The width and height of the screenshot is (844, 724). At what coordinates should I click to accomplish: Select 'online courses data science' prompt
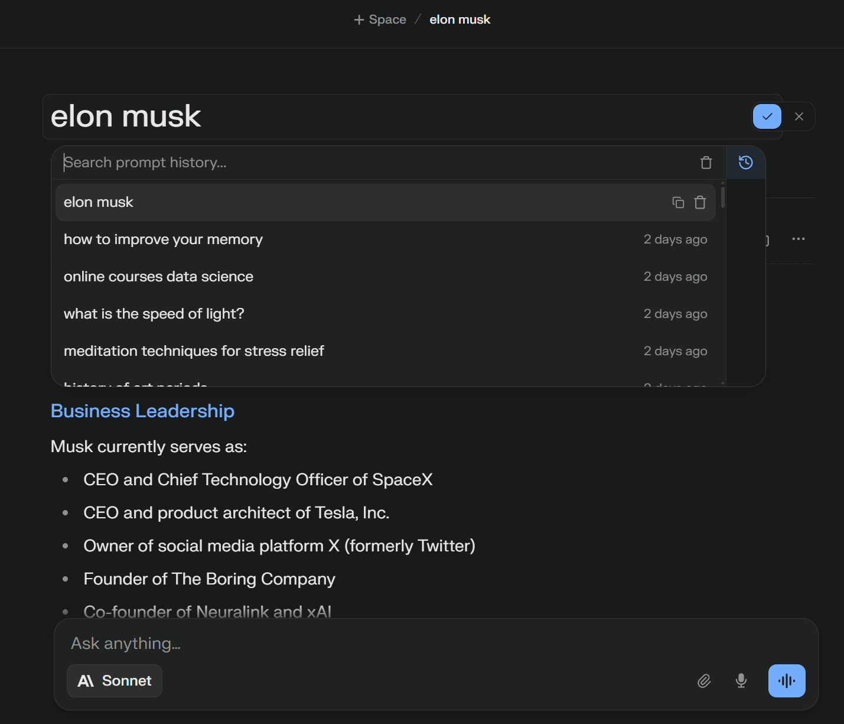tap(158, 277)
